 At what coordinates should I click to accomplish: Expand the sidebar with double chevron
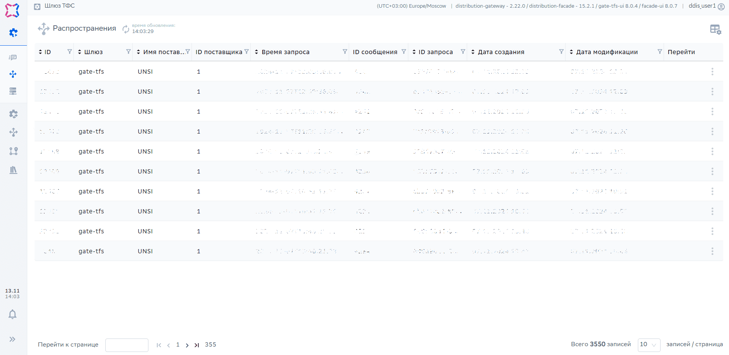[x=13, y=339]
